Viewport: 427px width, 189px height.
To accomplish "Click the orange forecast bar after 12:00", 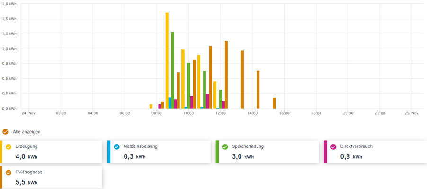I will 226,75.
